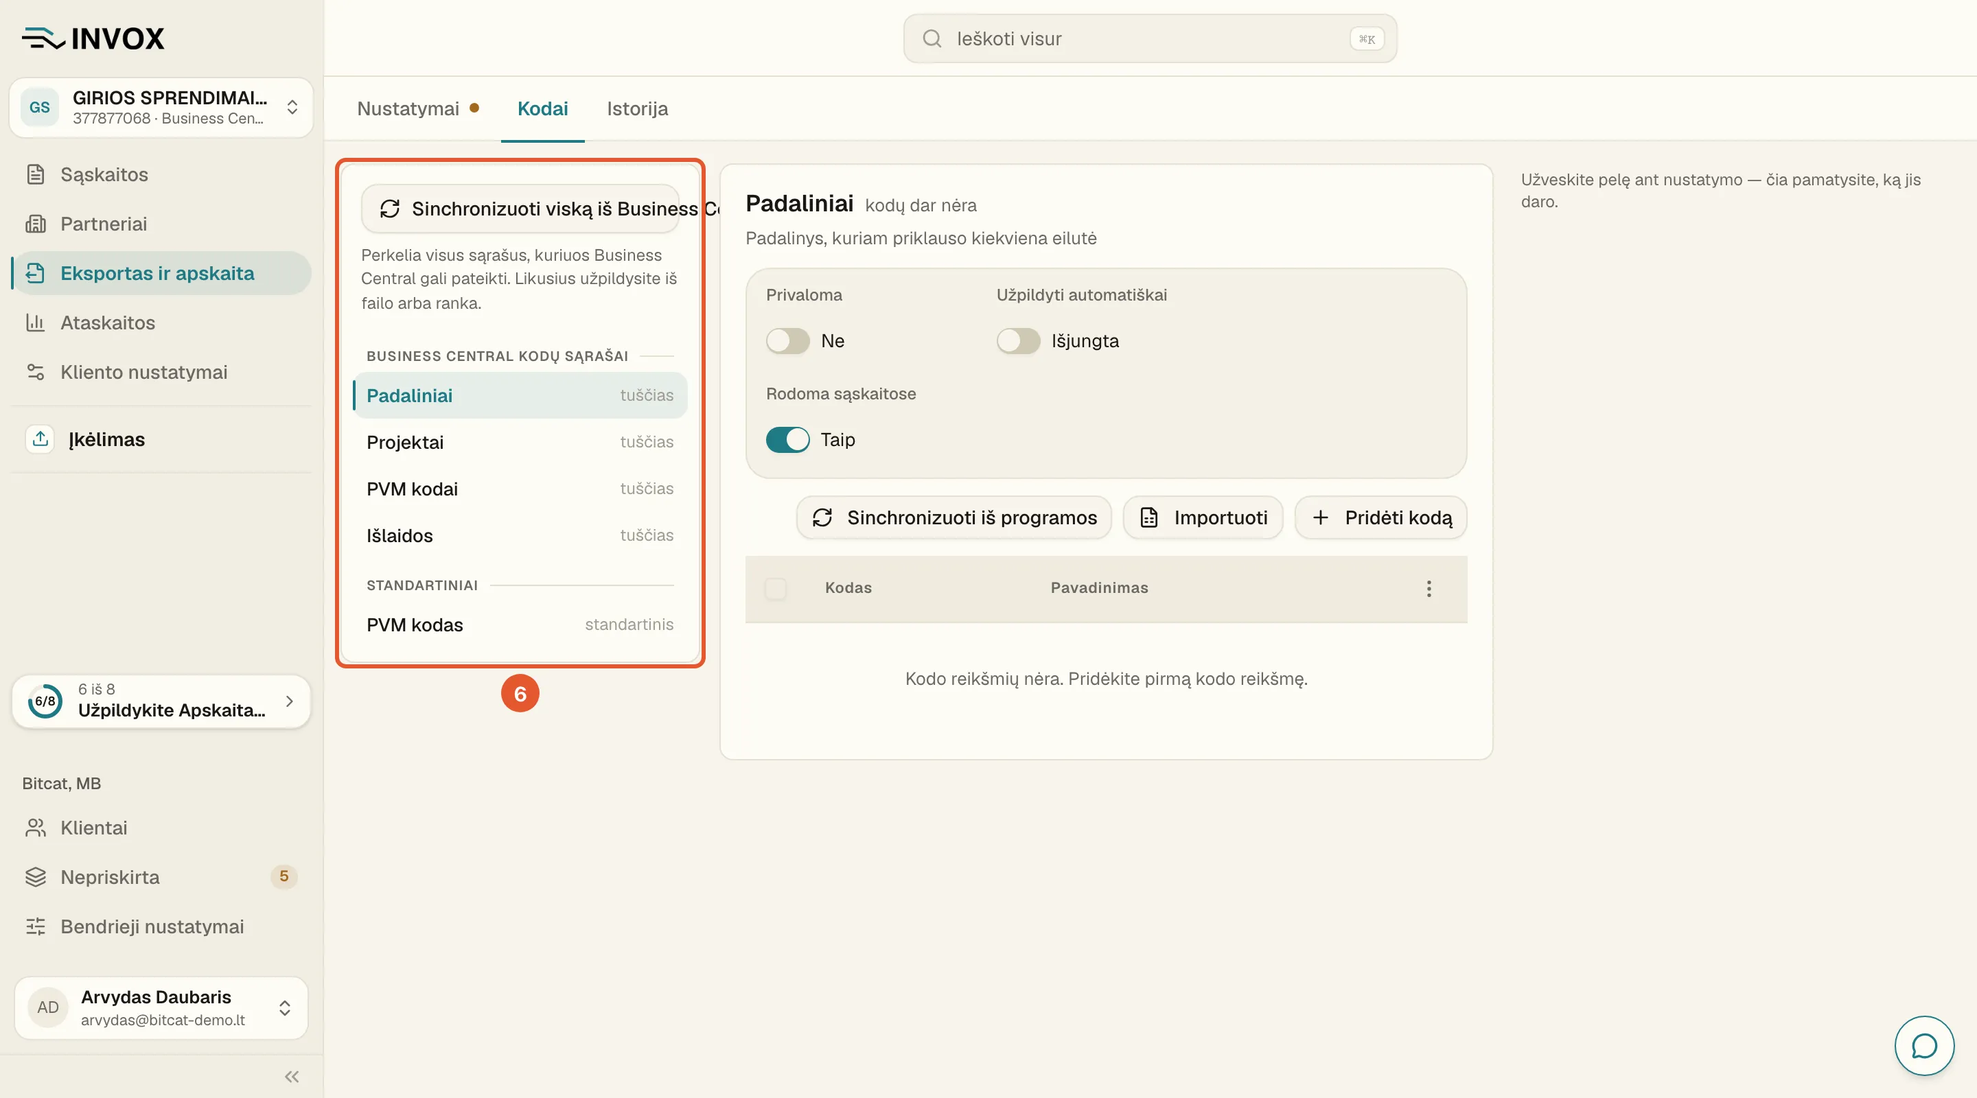Expand the Arvydas Daubaris account menu
This screenshot has width=1977, height=1098.
click(161, 1007)
